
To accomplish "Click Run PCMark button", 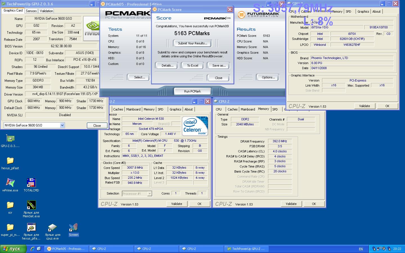I will [x=192, y=91].
